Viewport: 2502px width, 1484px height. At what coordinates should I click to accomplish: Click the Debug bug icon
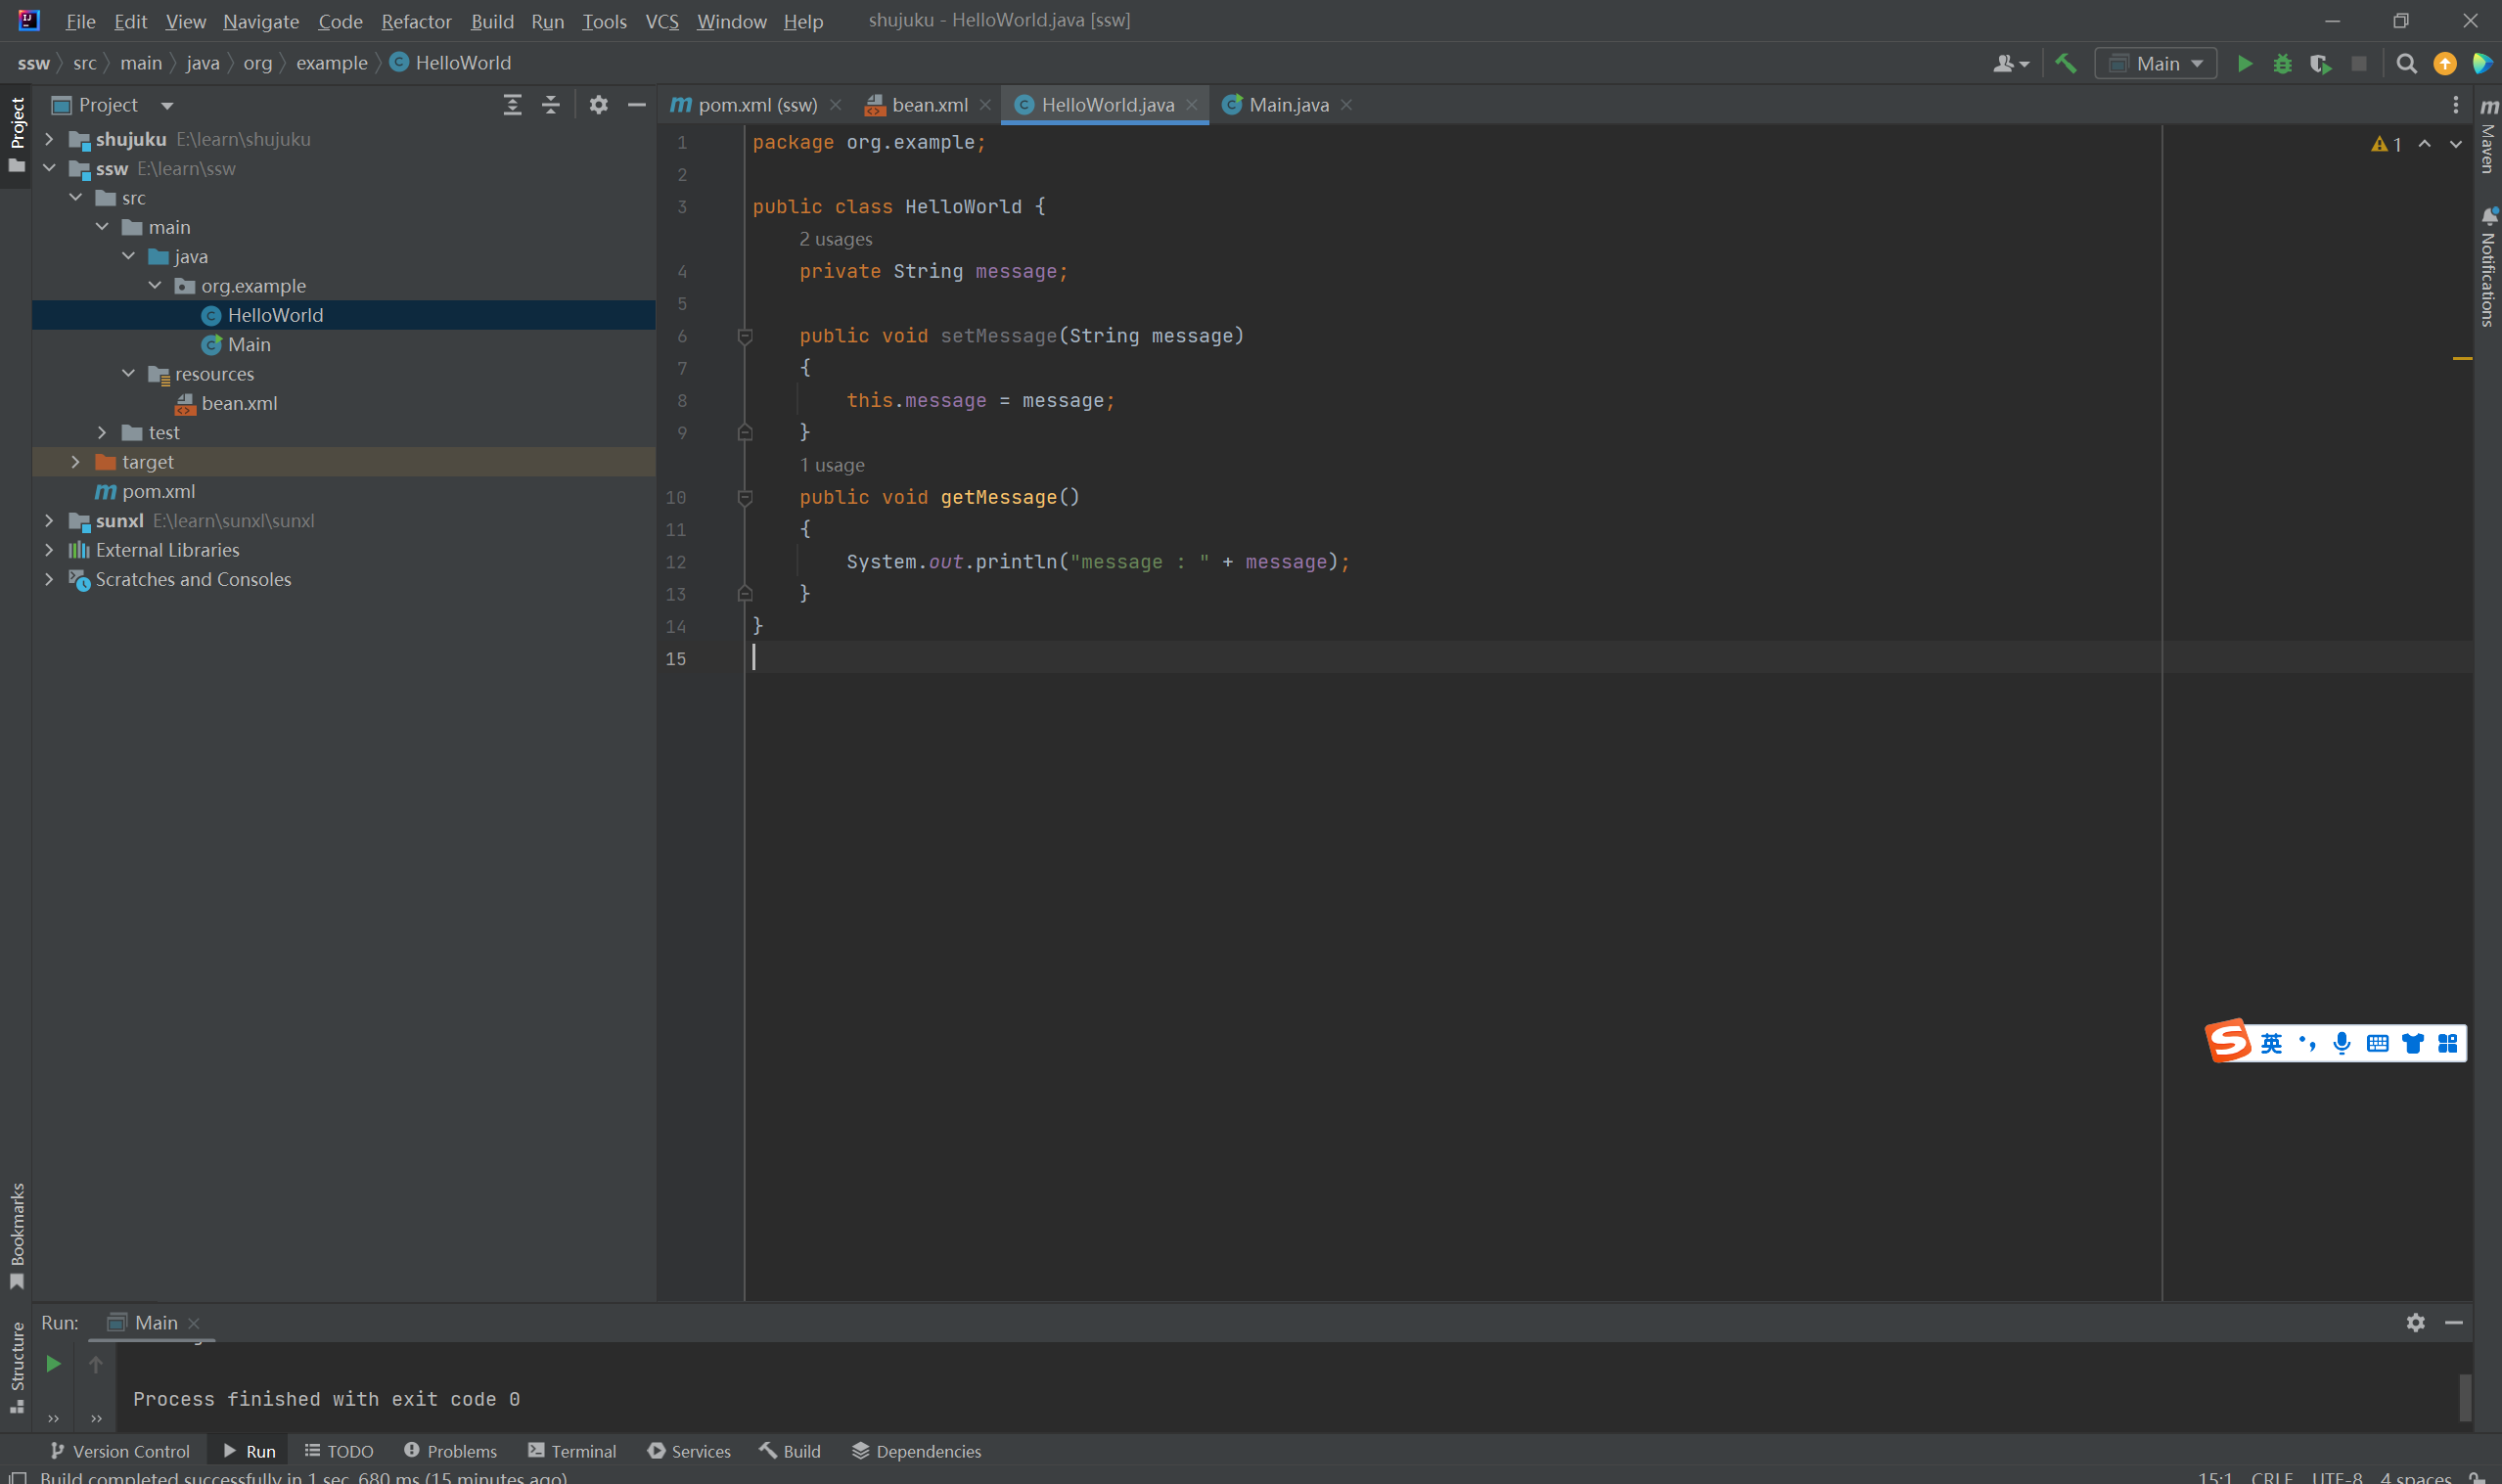[x=2283, y=64]
